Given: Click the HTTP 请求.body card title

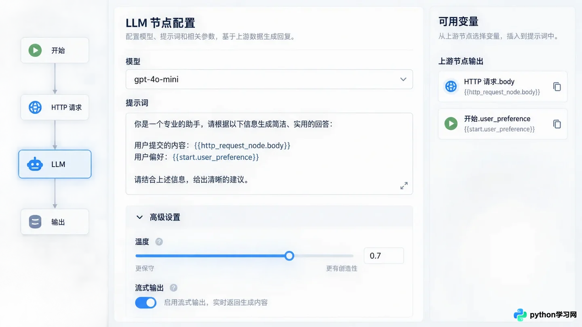Looking at the screenshot, I should 489,82.
